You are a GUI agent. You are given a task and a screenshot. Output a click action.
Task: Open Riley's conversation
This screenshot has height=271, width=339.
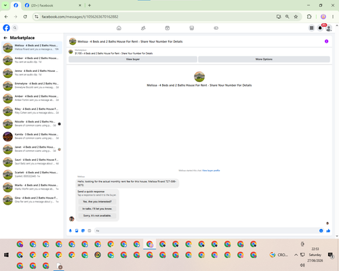point(32,111)
